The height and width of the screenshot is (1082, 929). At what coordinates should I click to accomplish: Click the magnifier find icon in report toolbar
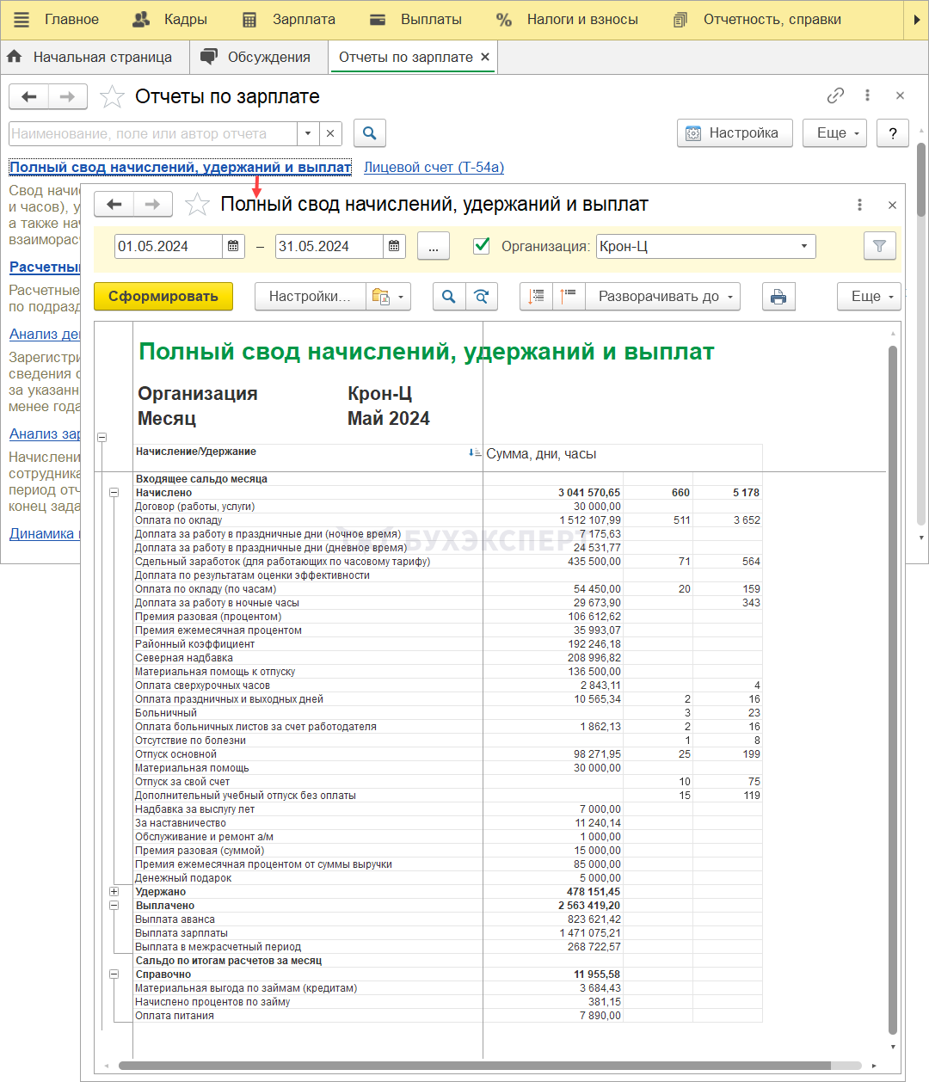[x=448, y=297]
